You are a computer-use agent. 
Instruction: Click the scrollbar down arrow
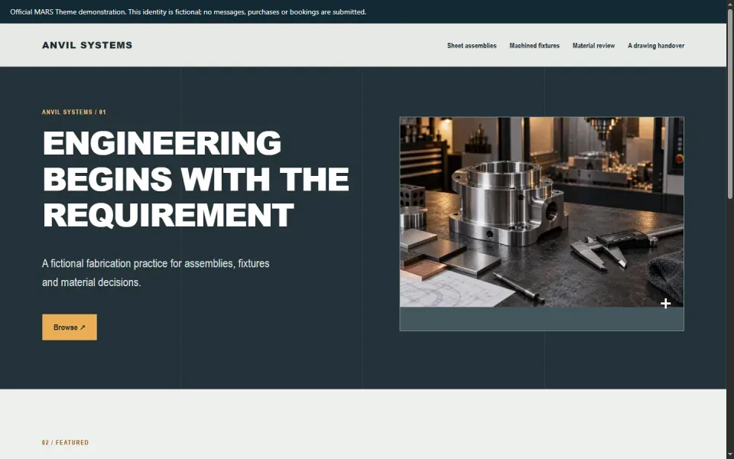tap(729, 454)
